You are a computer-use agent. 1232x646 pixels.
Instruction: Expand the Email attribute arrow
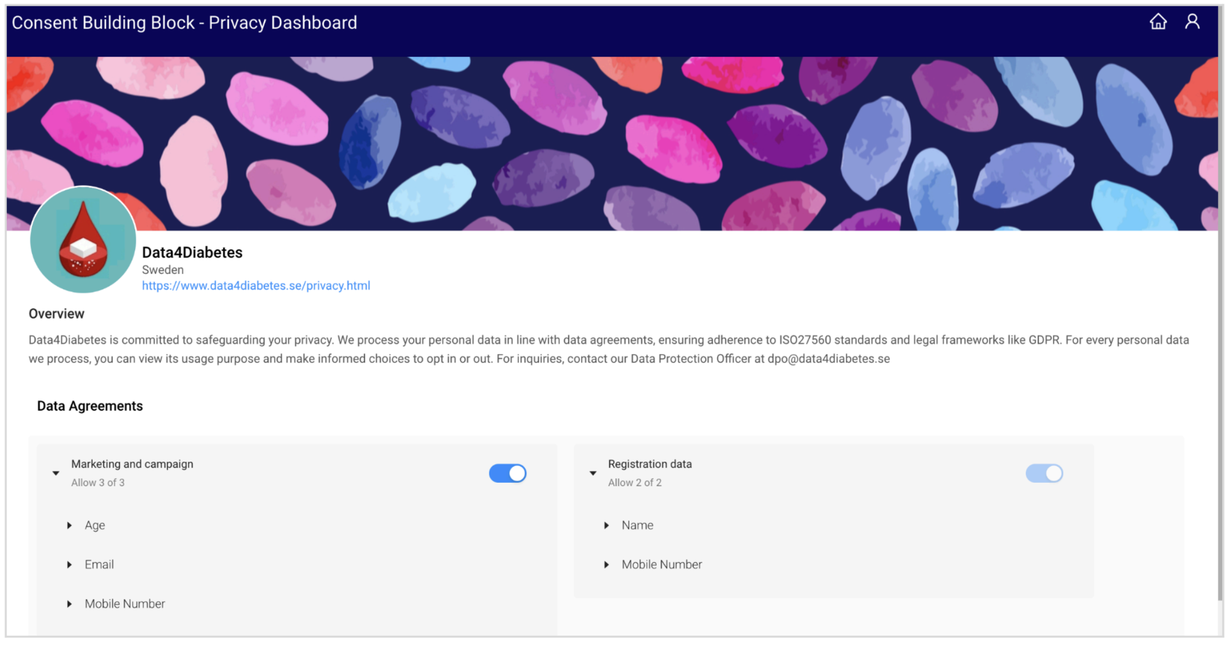pyautogui.click(x=69, y=565)
